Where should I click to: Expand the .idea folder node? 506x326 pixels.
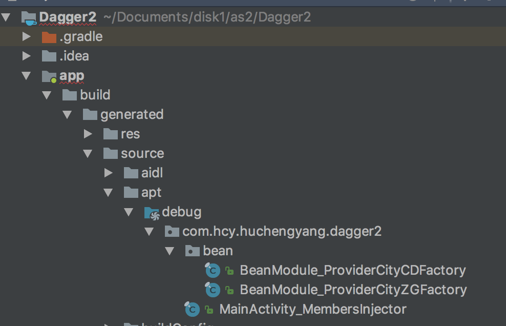click(x=27, y=56)
